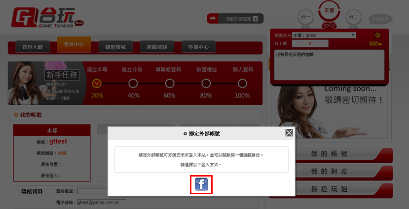Click the 聯絡資料 section label
This screenshot has height=209, width=409.
pos(32,192)
